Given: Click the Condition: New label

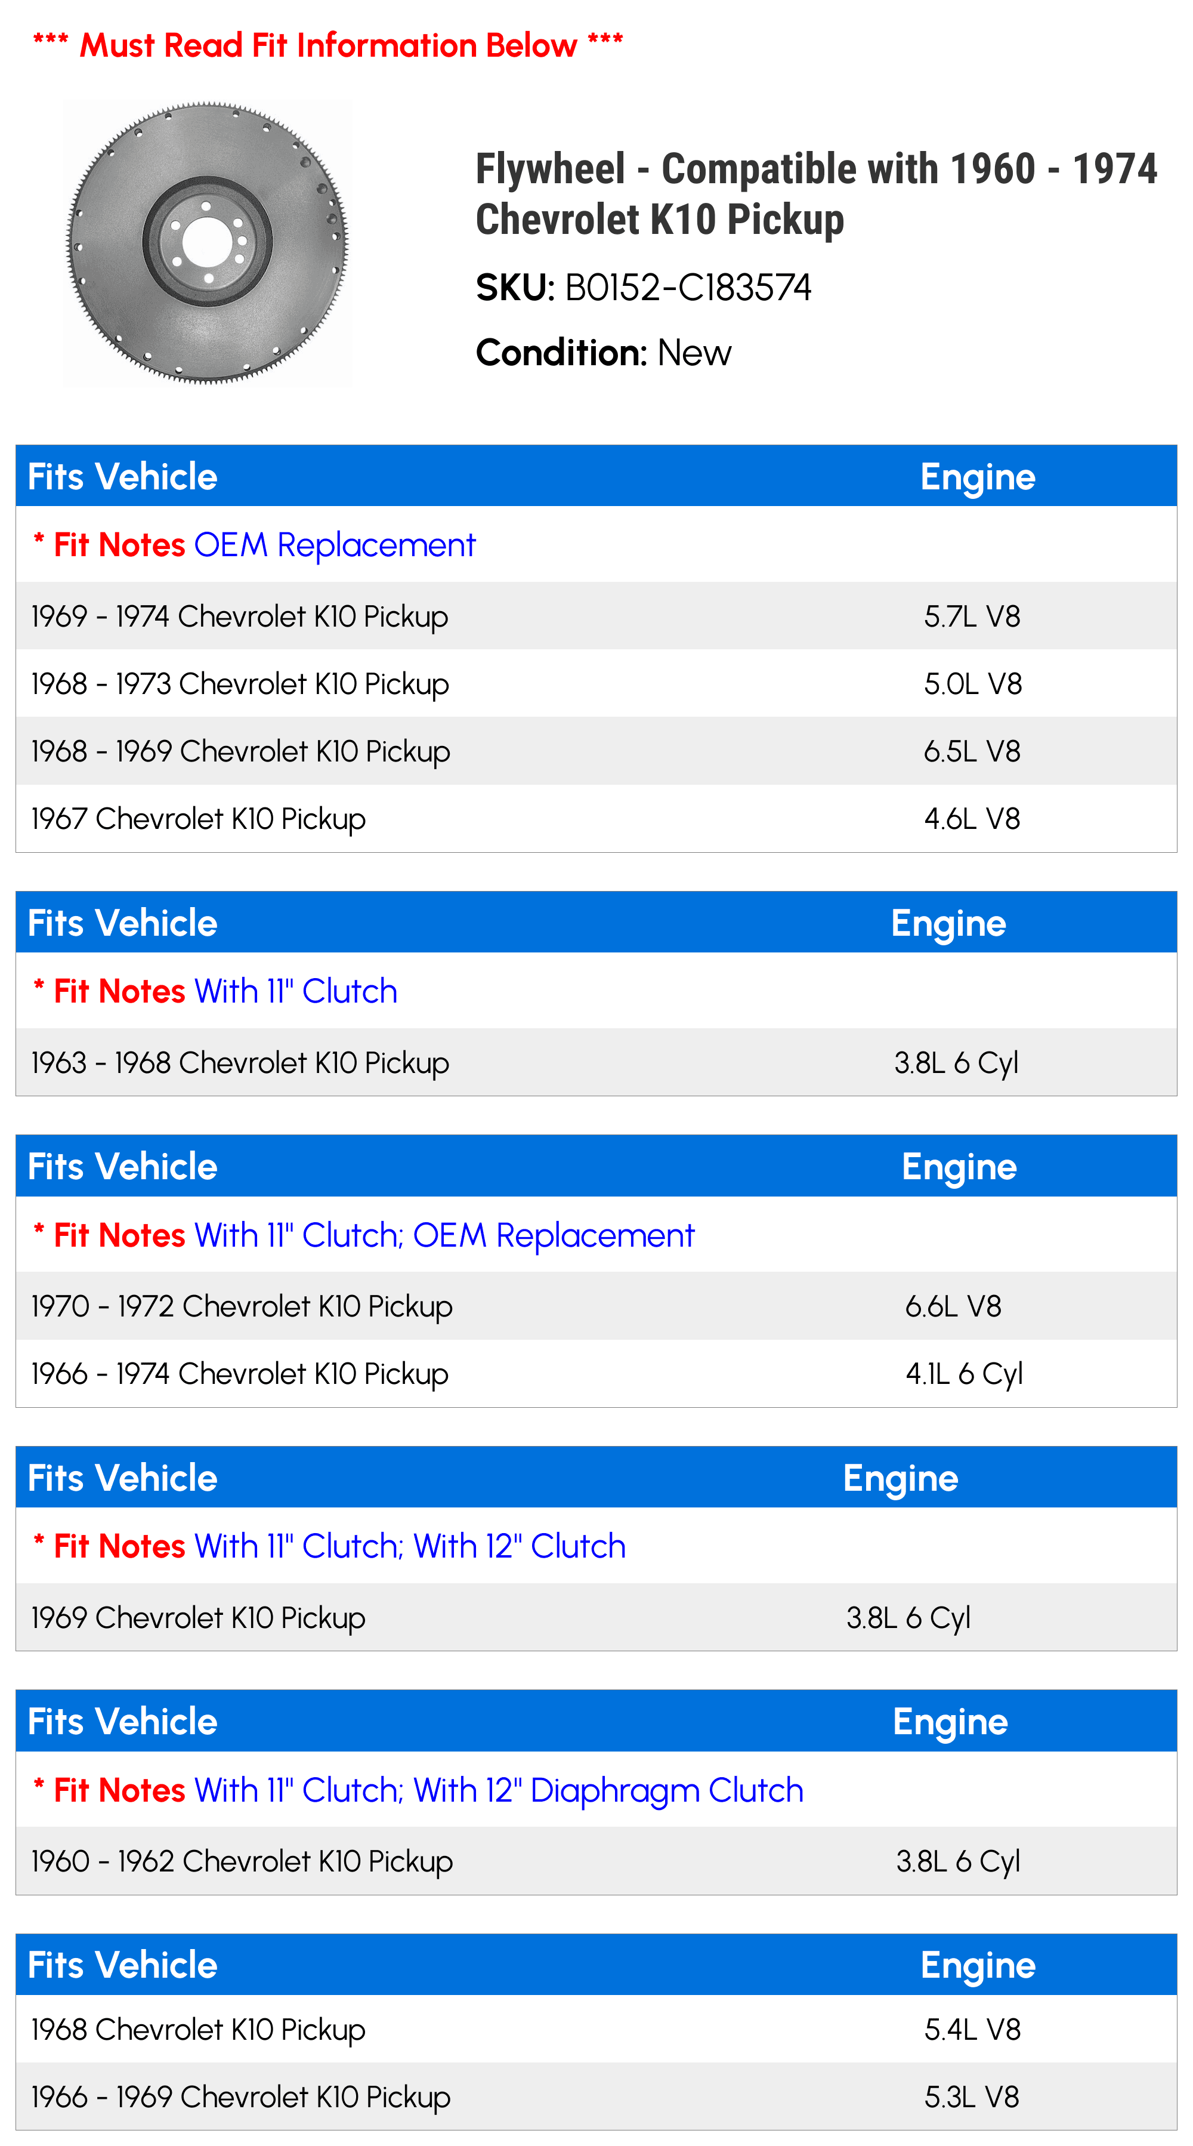Looking at the screenshot, I should (x=602, y=352).
